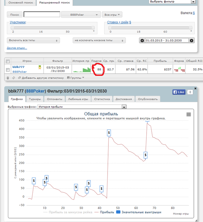Viewport: 203px width, 222px height.
Task: Grab the left Участники slider handle
Action: point(12,28)
